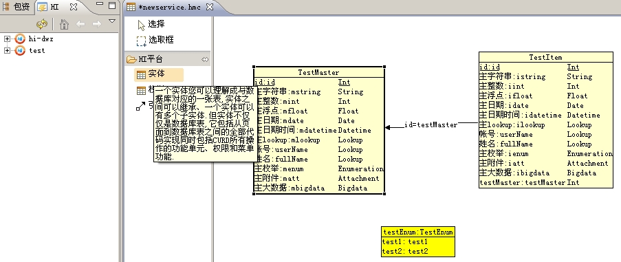Select the id=testMaster relation line label

(431, 125)
